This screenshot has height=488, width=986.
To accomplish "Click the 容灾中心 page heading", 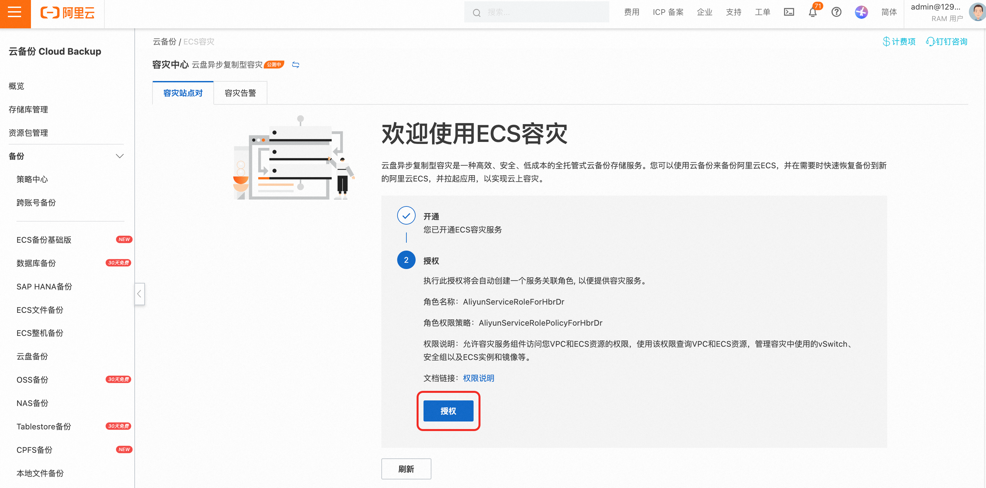I will 170,65.
